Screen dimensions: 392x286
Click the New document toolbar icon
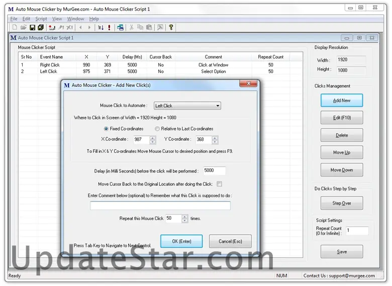(15, 28)
